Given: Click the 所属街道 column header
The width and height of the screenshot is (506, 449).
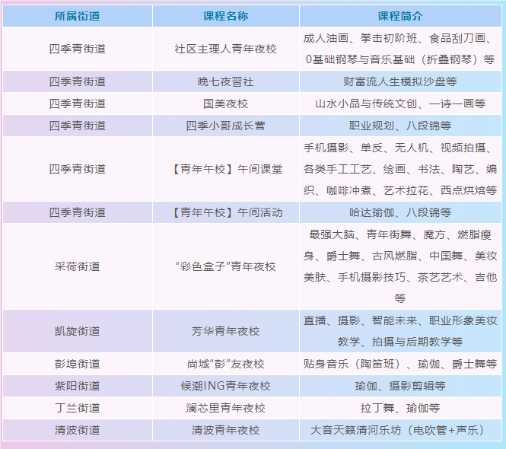Looking at the screenshot, I should click(x=77, y=16).
